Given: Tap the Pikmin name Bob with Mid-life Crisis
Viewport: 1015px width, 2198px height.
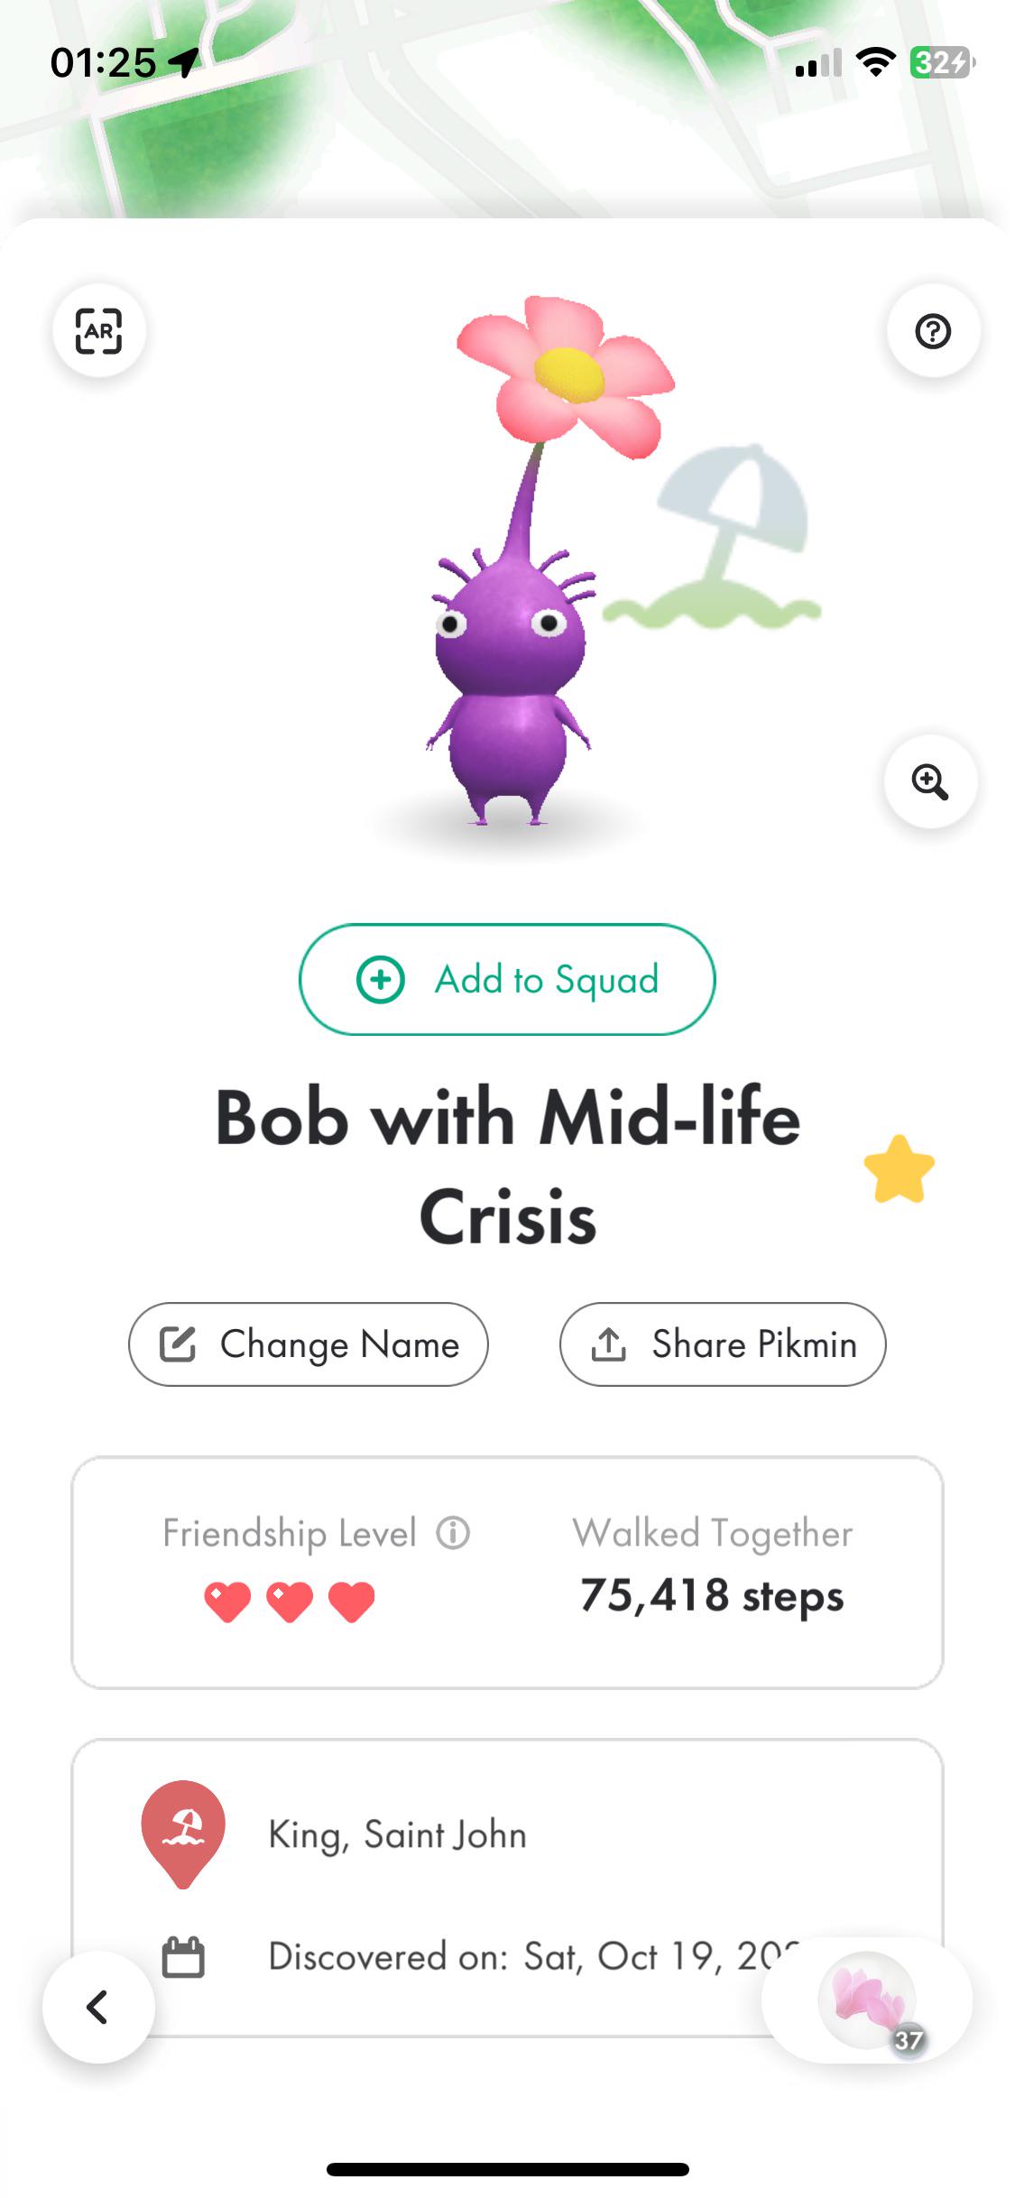Looking at the screenshot, I should 507,1166.
